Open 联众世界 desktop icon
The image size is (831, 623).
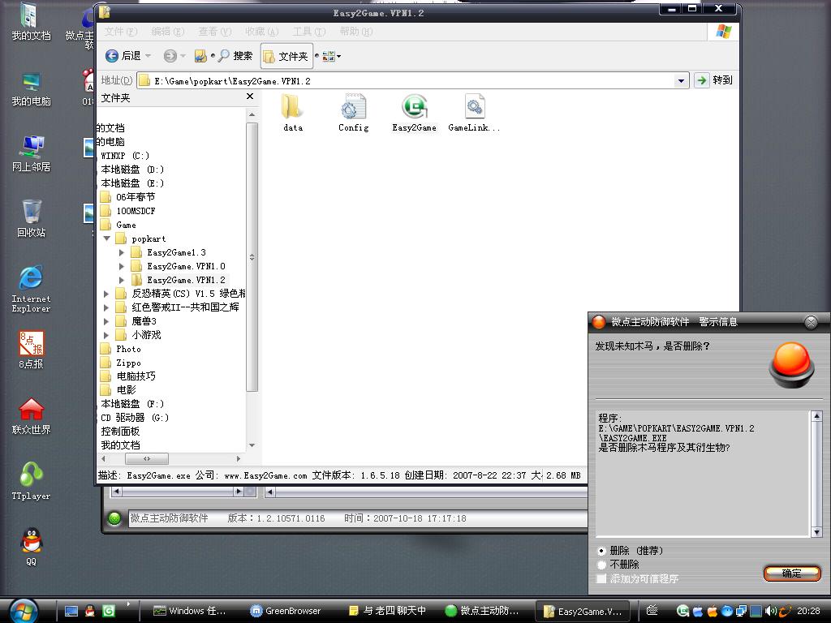click(x=31, y=416)
